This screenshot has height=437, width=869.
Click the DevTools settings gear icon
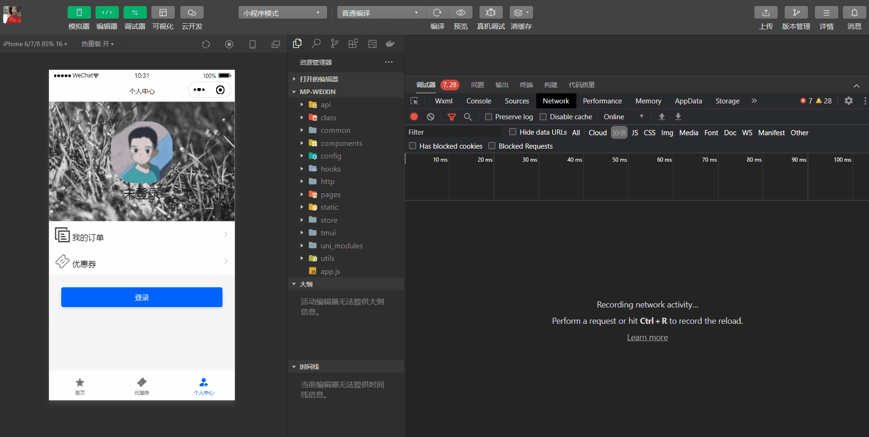tap(848, 101)
